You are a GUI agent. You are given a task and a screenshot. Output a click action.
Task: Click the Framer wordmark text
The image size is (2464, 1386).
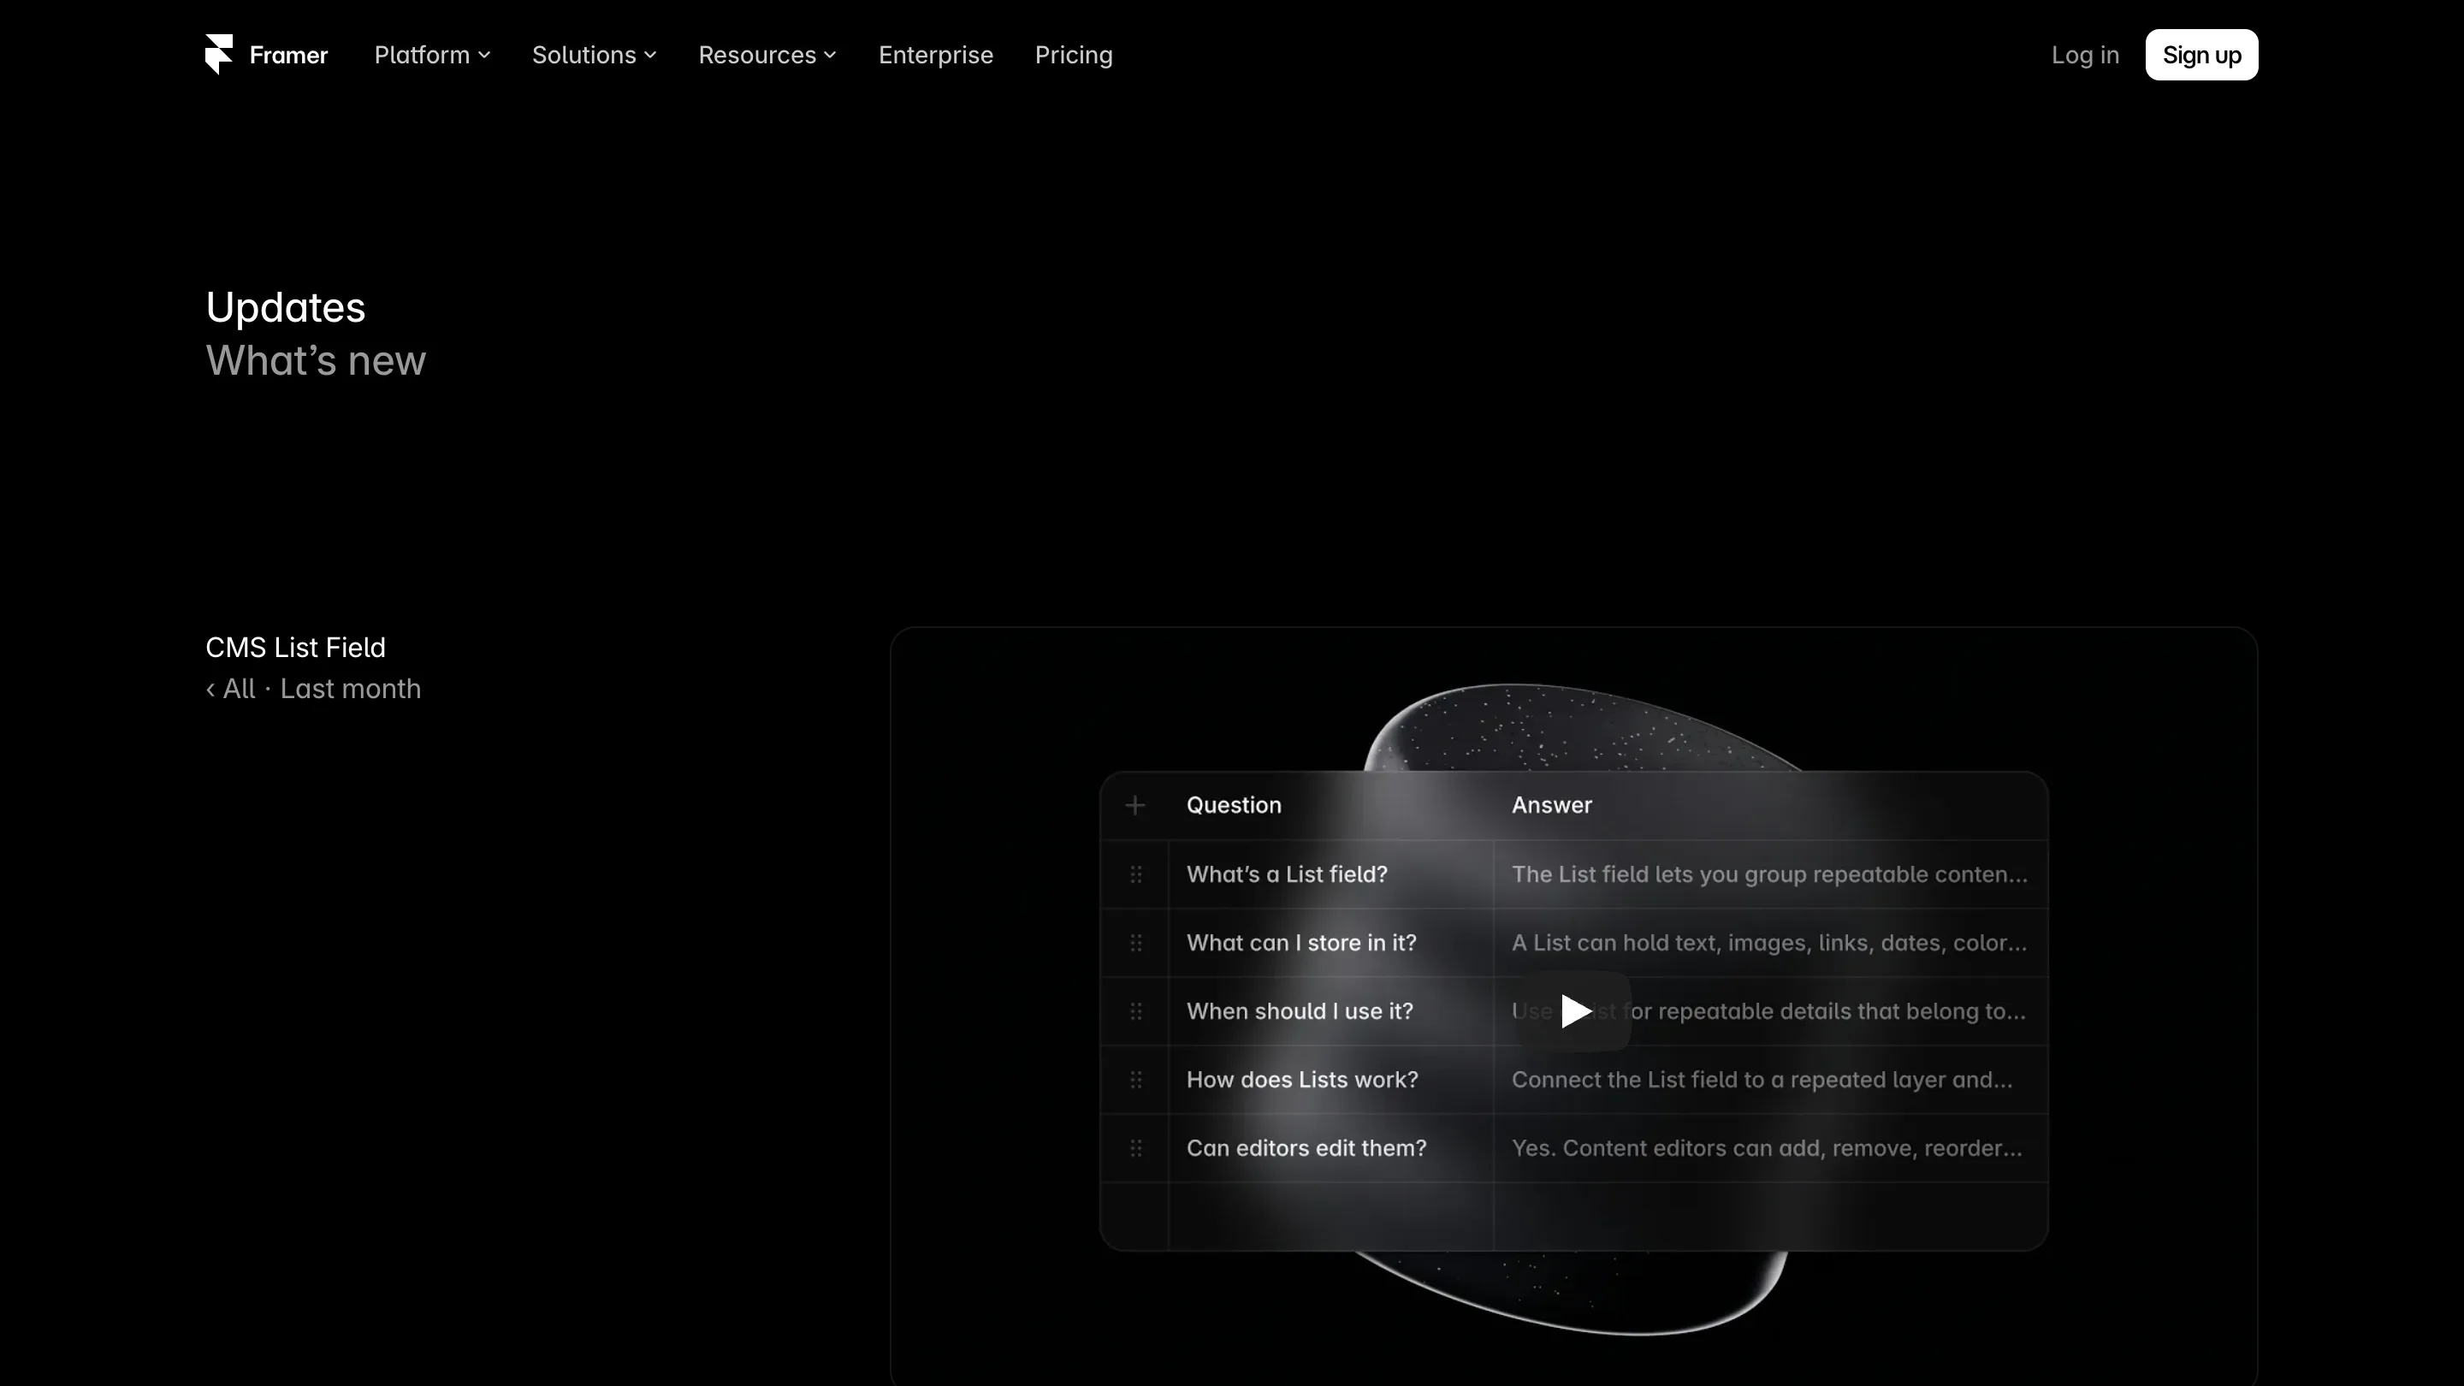click(288, 55)
